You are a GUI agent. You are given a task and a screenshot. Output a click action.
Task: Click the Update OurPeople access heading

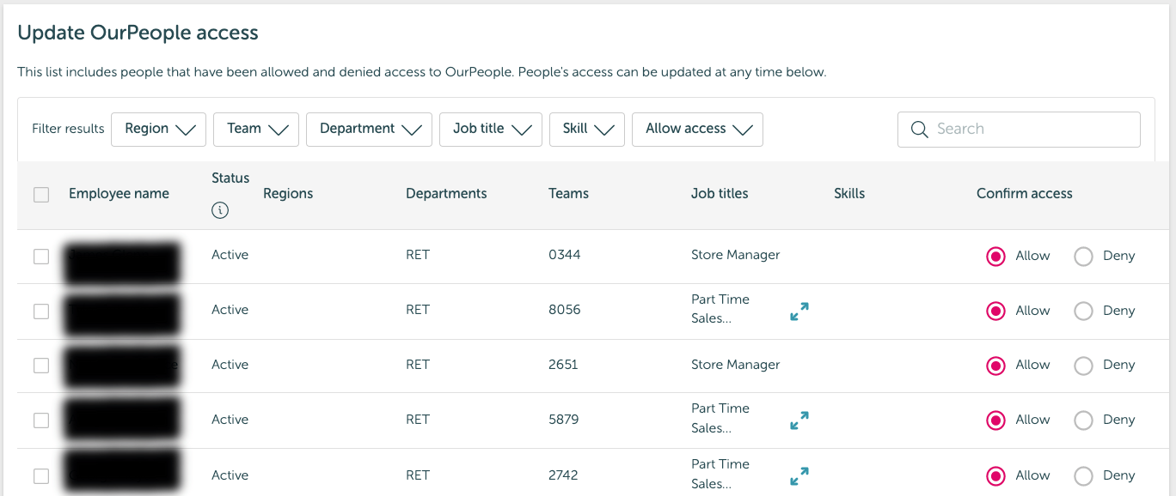[138, 33]
